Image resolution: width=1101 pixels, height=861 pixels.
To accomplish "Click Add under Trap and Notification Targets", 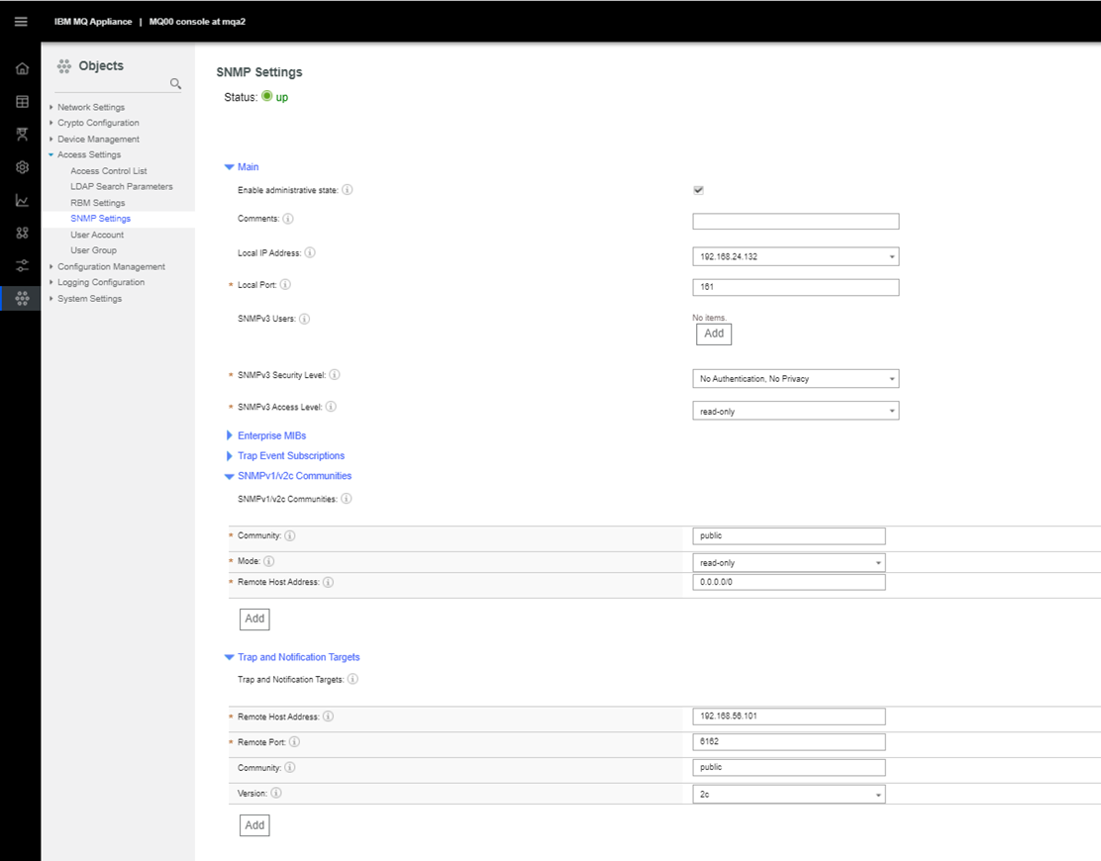I will click(x=254, y=825).
